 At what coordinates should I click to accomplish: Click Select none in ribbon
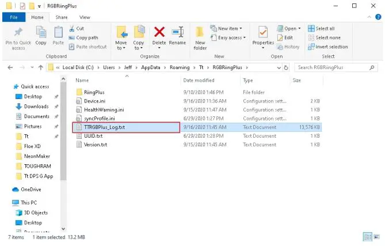coord(325,37)
